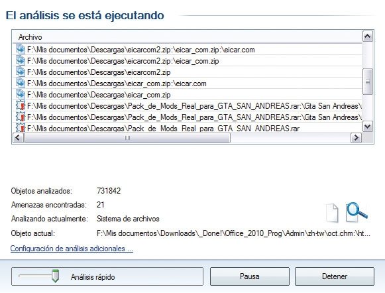Click the list's scroll left arrow
This screenshot has width=385, height=293.
tap(18, 138)
